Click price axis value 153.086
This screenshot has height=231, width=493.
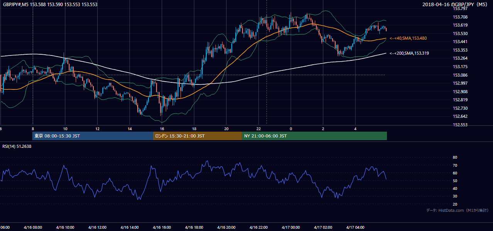pyautogui.click(x=460, y=75)
